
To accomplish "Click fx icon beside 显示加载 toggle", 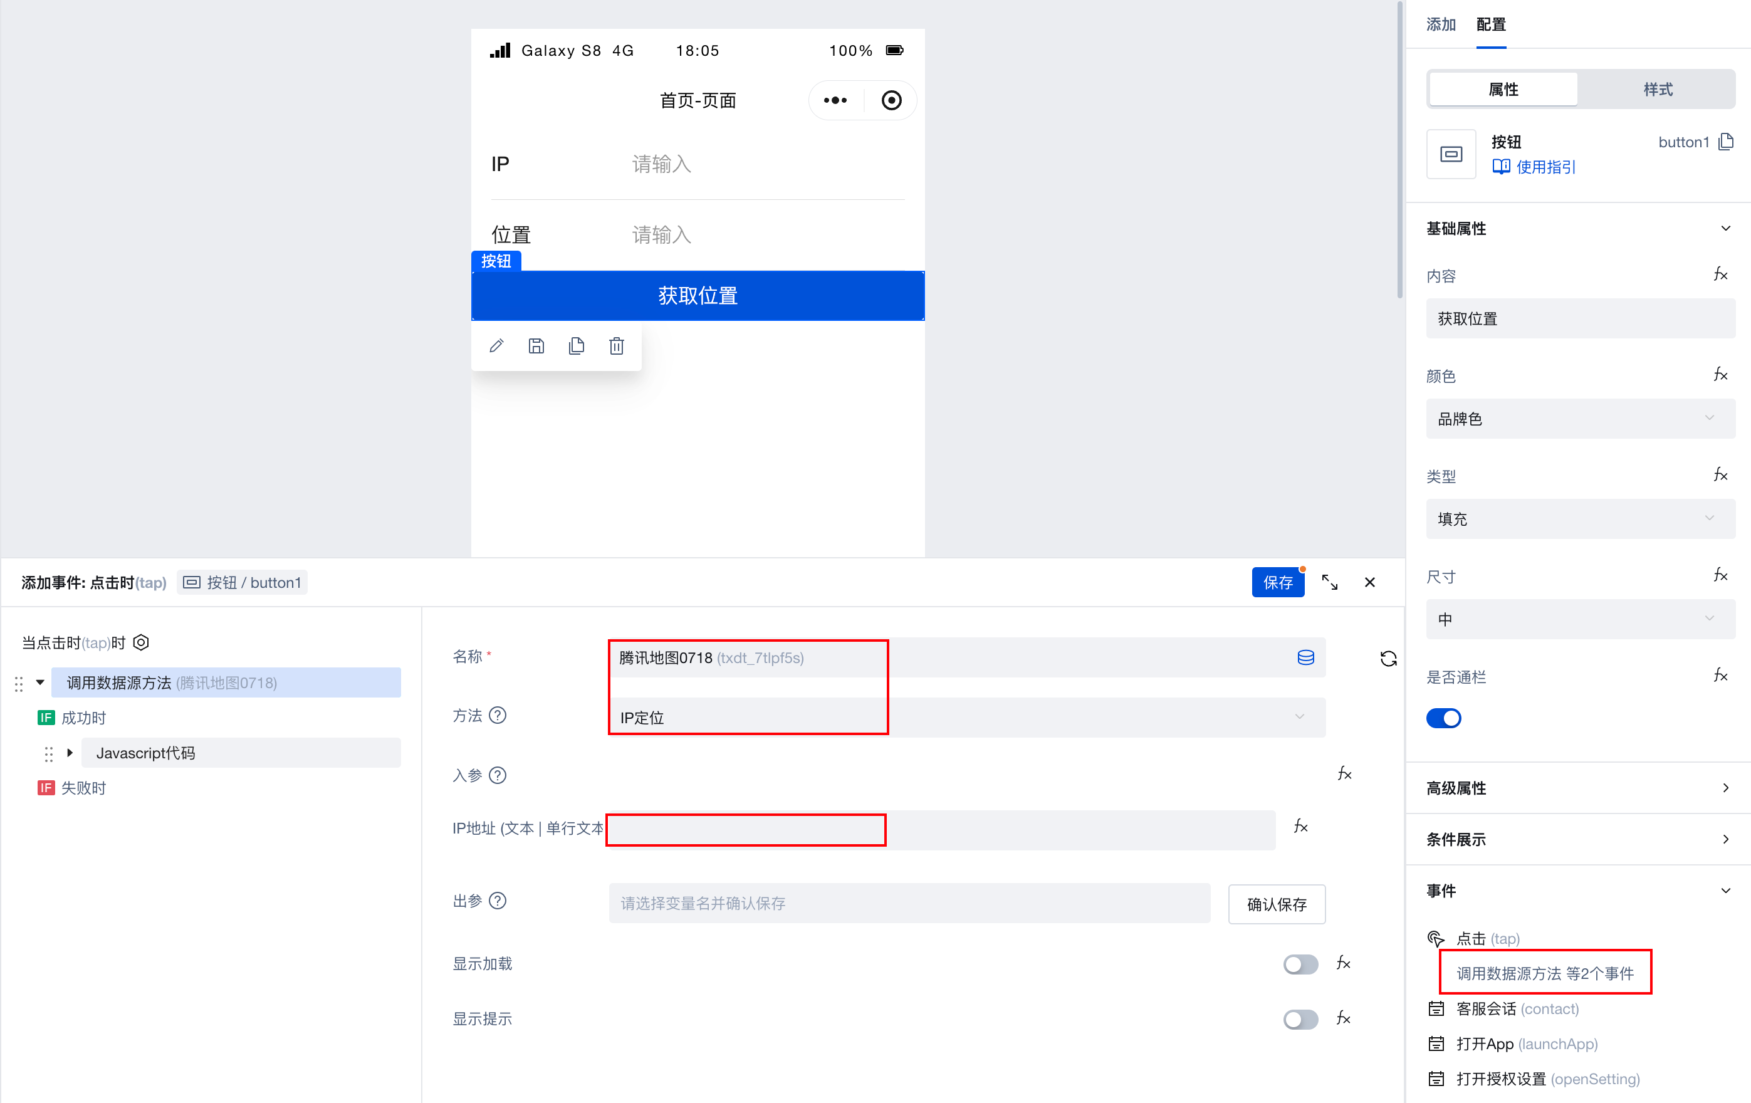I will [x=1344, y=963].
